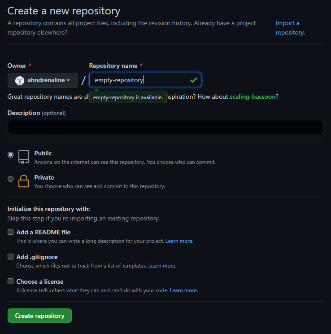
Task: Click the 'Repository name' label
Action: tap(113, 66)
